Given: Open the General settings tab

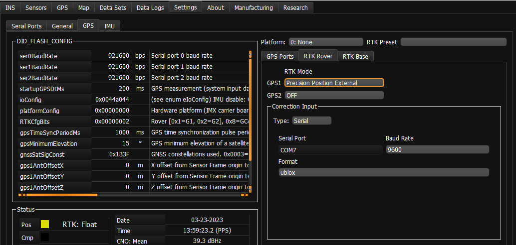Looking at the screenshot, I should 62,26.
